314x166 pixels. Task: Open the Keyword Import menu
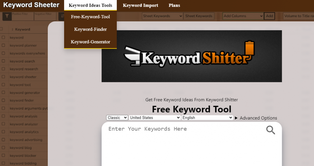[140, 6]
